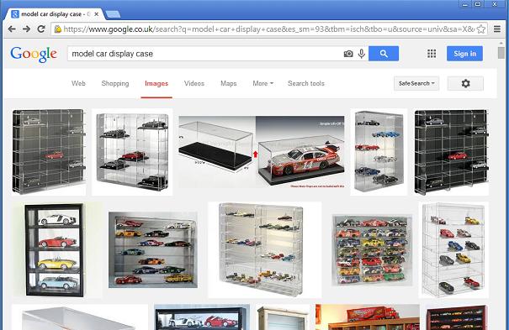
Task: Open the Chrome hamburger menu
Action: [497, 29]
